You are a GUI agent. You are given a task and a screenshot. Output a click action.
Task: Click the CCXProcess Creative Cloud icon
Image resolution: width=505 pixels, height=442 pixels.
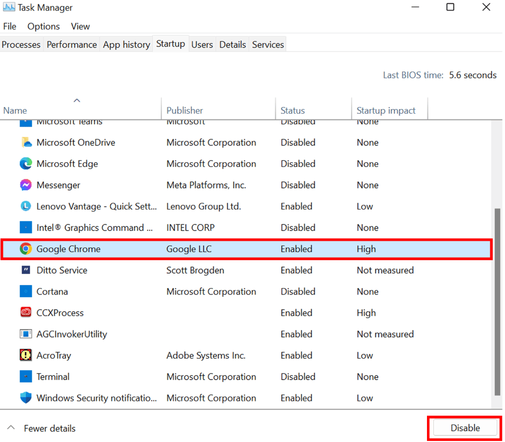point(26,312)
